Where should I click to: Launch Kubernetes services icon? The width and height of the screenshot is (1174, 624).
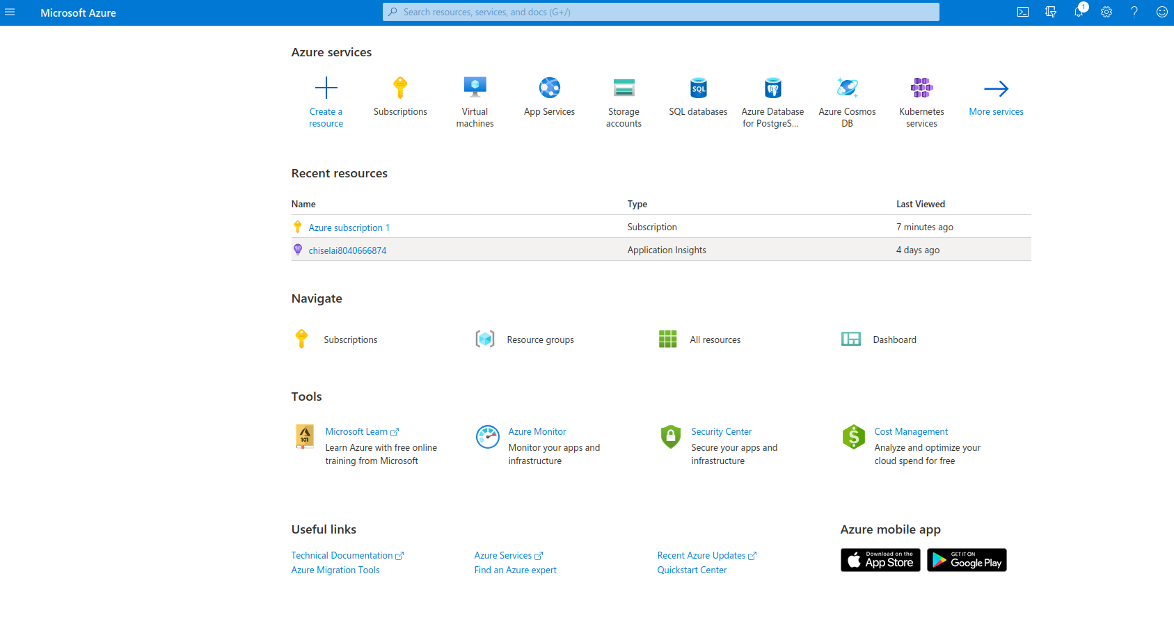(x=921, y=88)
